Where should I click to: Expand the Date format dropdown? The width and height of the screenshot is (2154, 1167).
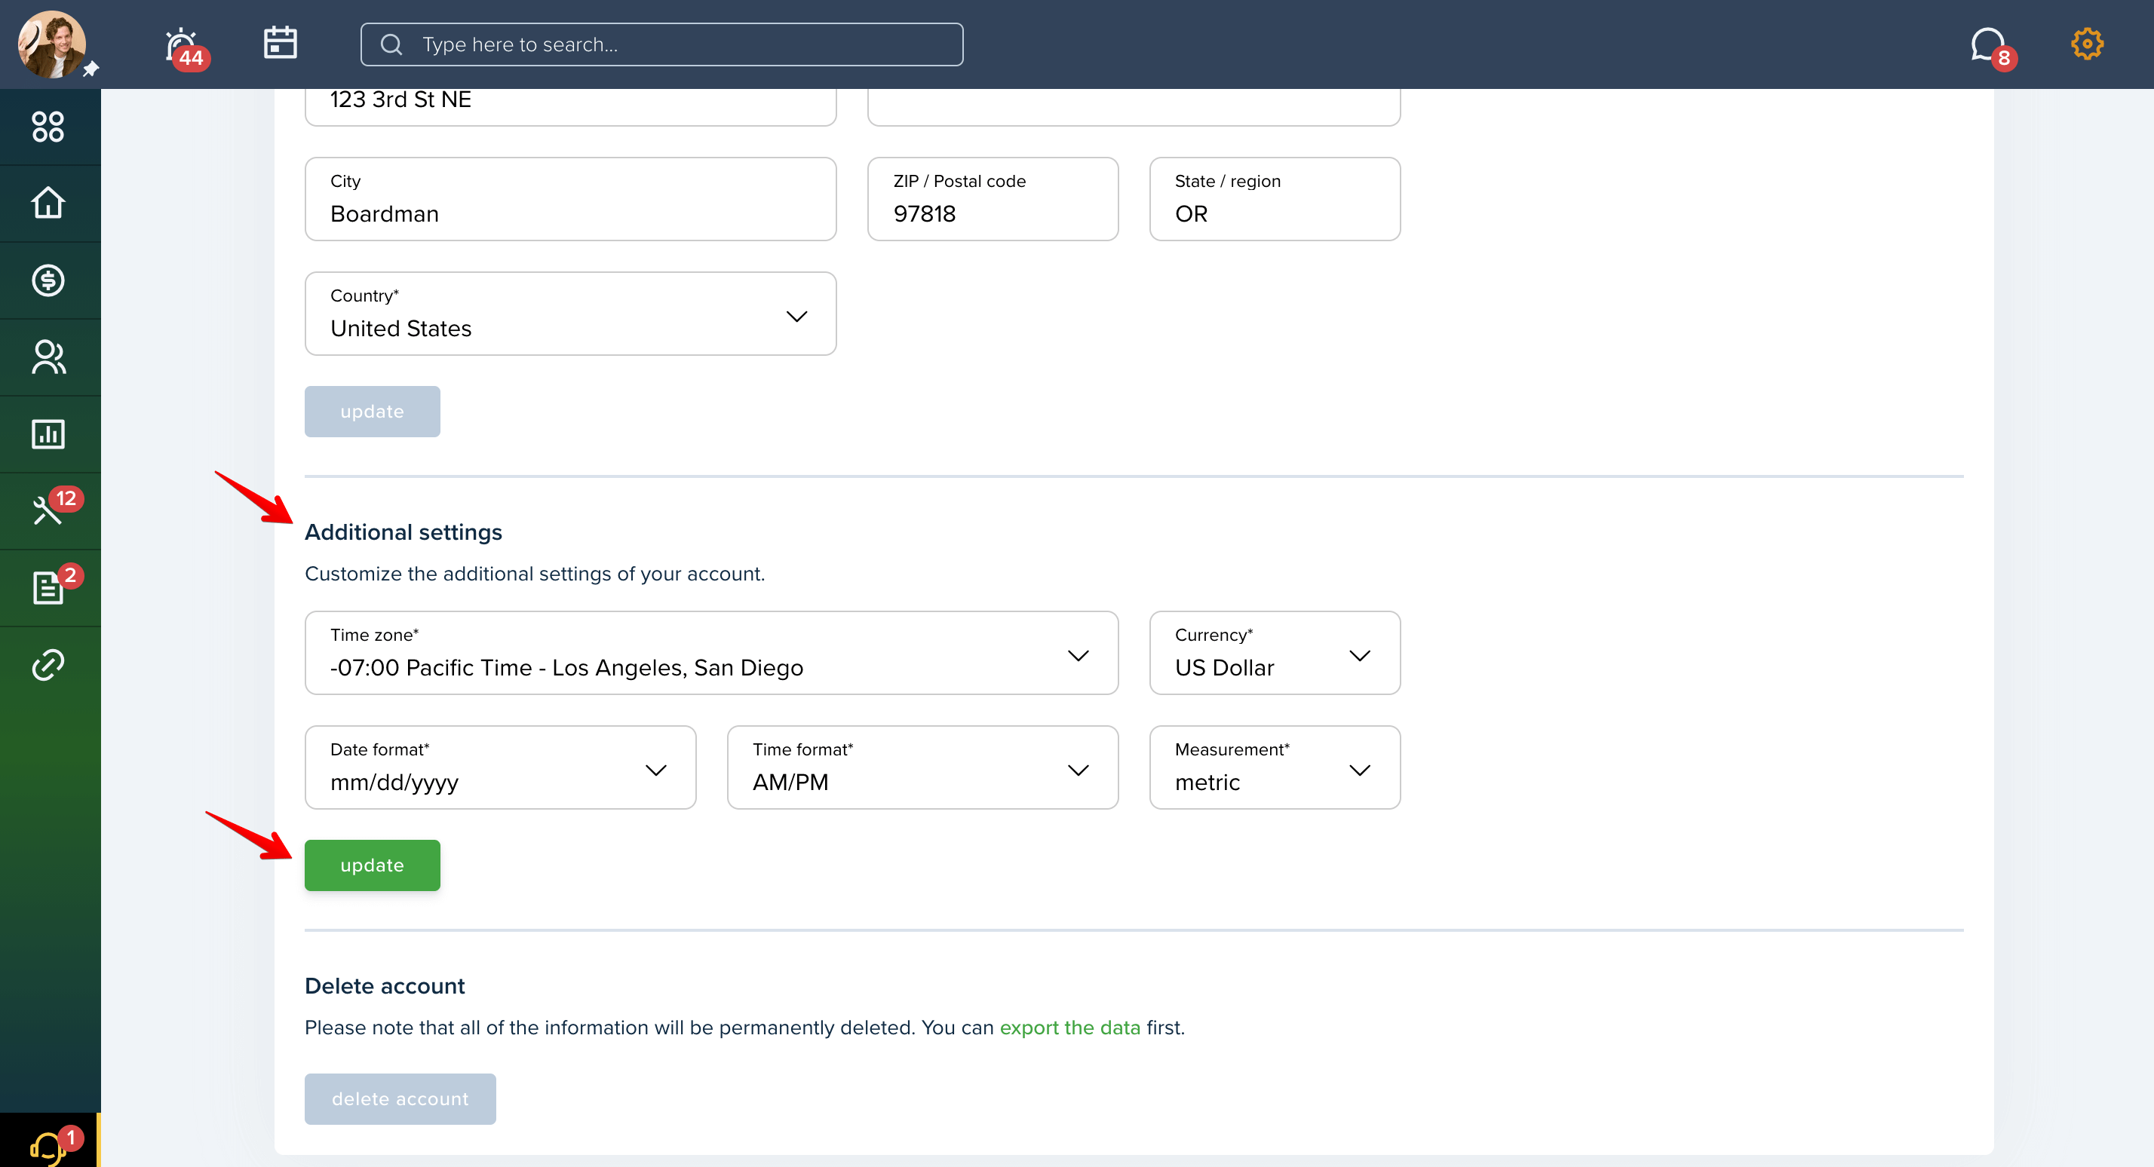[x=500, y=767]
